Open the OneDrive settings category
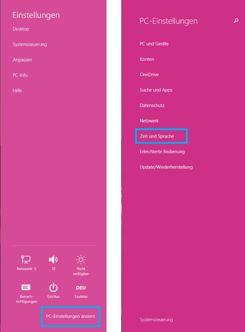The height and width of the screenshot is (332, 245). pos(149,74)
